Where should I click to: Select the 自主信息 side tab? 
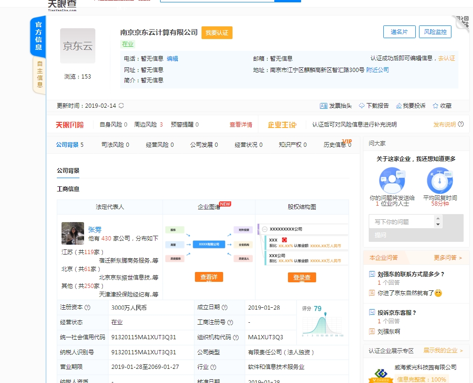(x=39, y=75)
